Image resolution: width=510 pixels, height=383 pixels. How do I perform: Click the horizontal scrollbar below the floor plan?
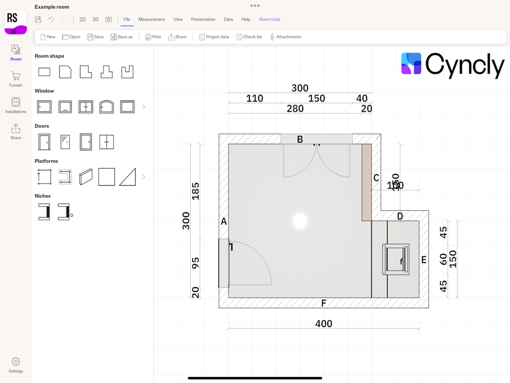coord(255,378)
